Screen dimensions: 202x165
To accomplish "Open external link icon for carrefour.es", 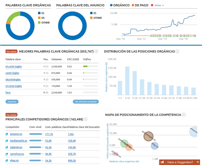I will coord(7,154).
